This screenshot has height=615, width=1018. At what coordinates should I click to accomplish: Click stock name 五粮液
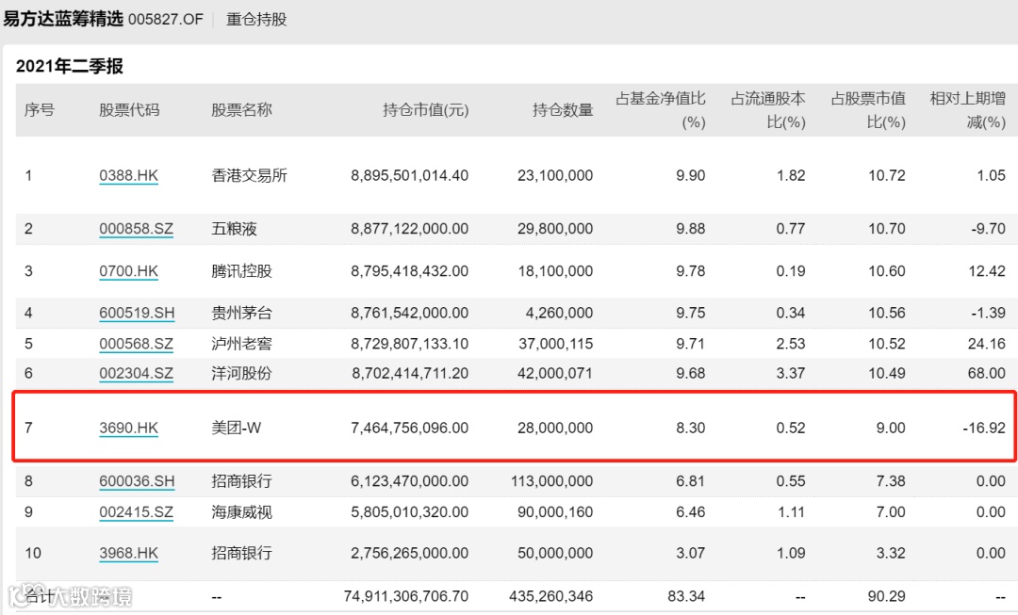point(234,228)
